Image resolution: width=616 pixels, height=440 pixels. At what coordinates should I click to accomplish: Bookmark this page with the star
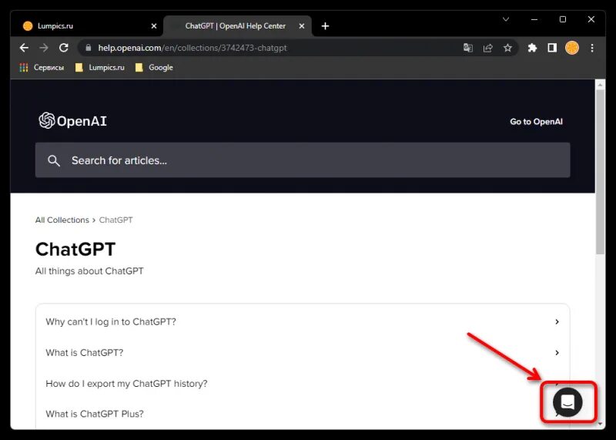[x=507, y=48]
